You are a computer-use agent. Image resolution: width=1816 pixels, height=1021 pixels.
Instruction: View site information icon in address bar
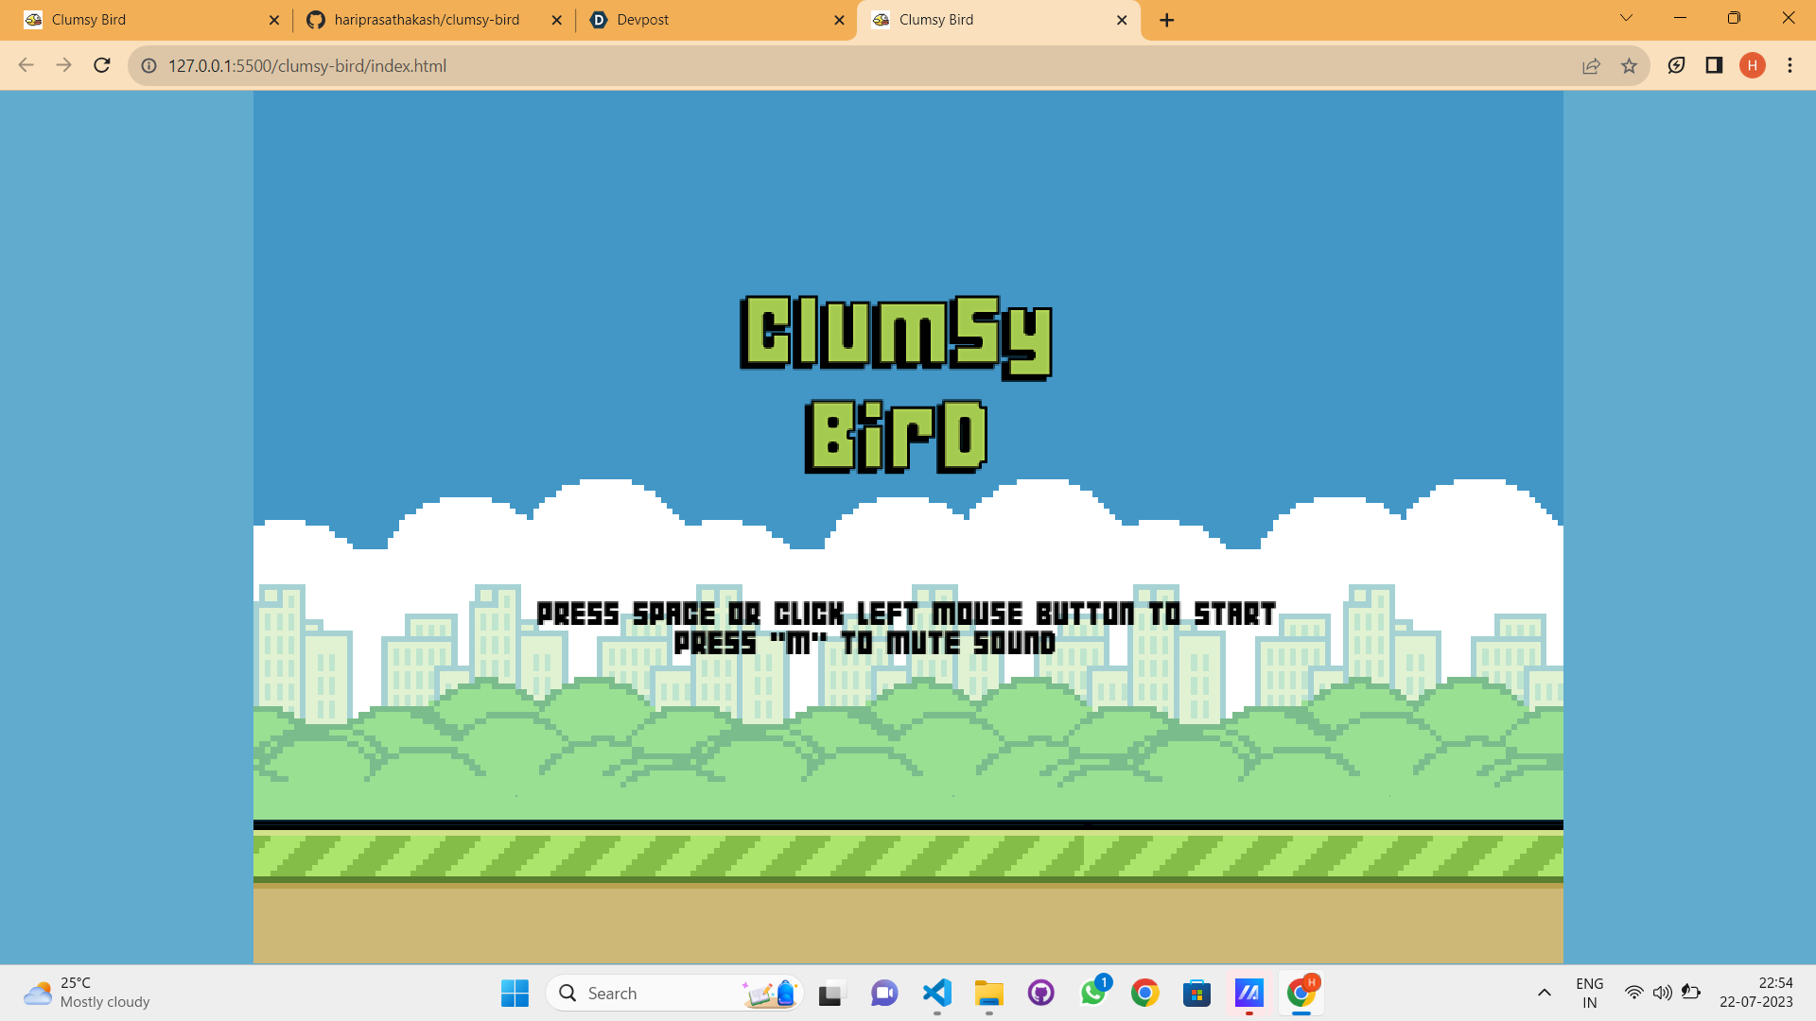pos(148,65)
